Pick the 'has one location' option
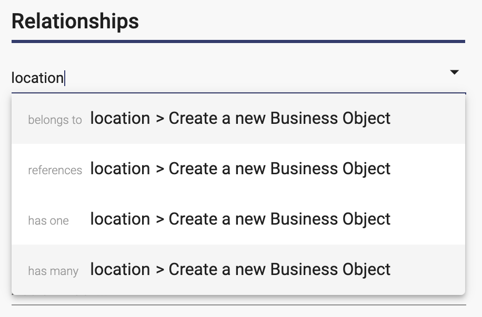 (238, 219)
